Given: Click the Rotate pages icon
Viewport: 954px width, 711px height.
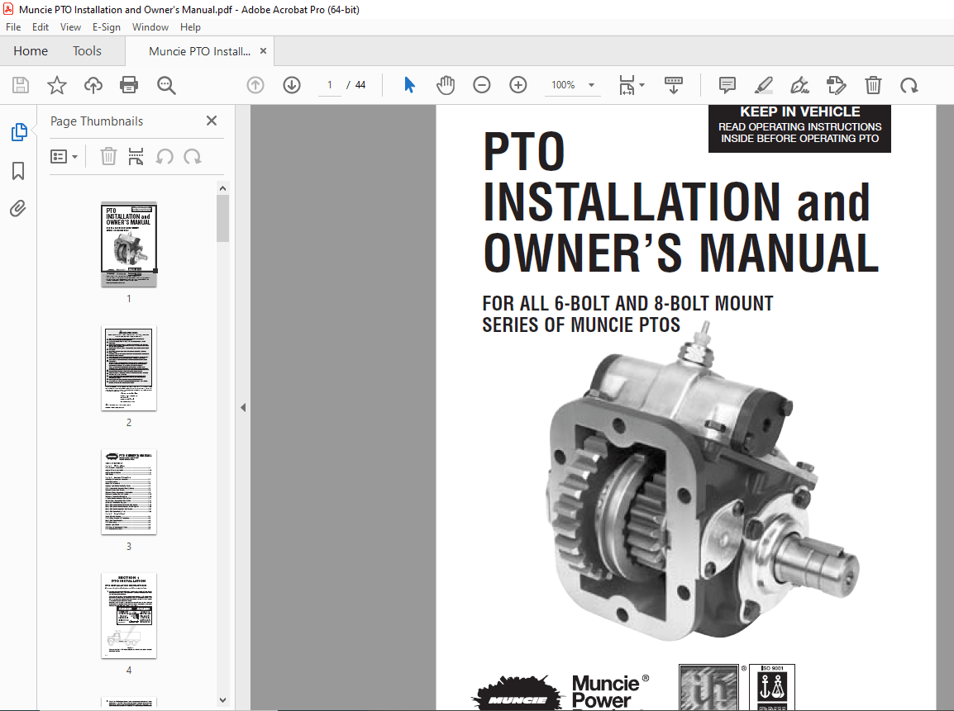Looking at the screenshot, I should click(909, 85).
